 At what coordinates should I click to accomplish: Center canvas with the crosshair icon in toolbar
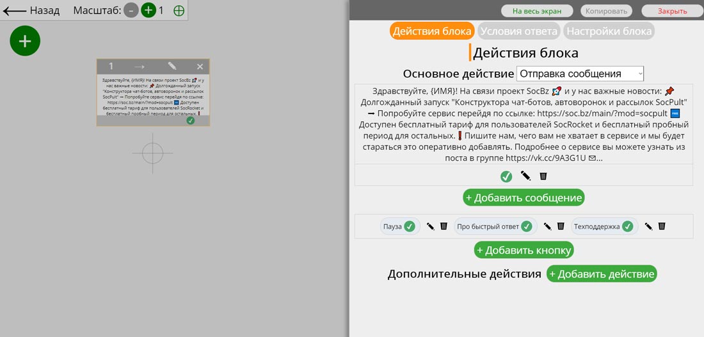pos(179,11)
